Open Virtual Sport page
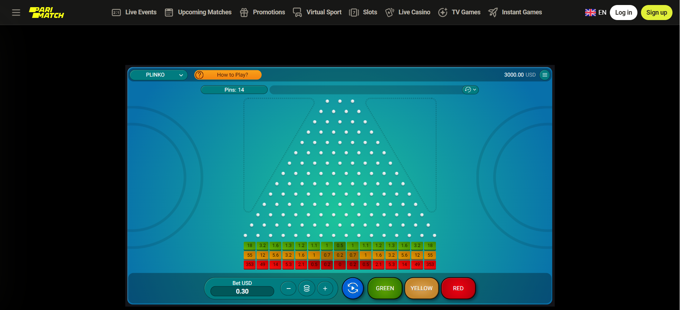The height and width of the screenshot is (310, 680). (x=317, y=13)
